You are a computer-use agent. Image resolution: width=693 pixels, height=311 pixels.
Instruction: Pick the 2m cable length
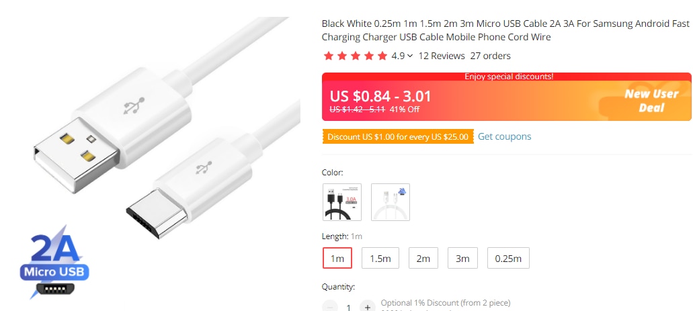[423, 259]
